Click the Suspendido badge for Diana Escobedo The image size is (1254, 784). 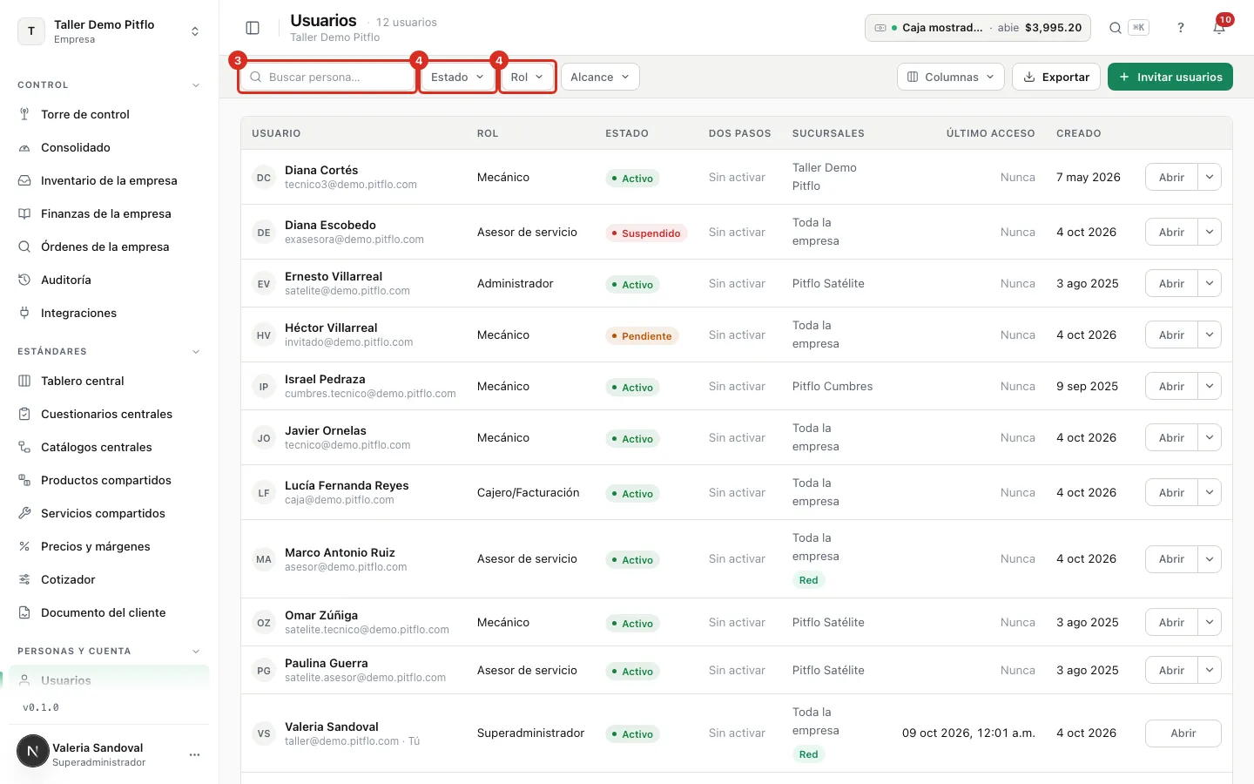coord(646,233)
